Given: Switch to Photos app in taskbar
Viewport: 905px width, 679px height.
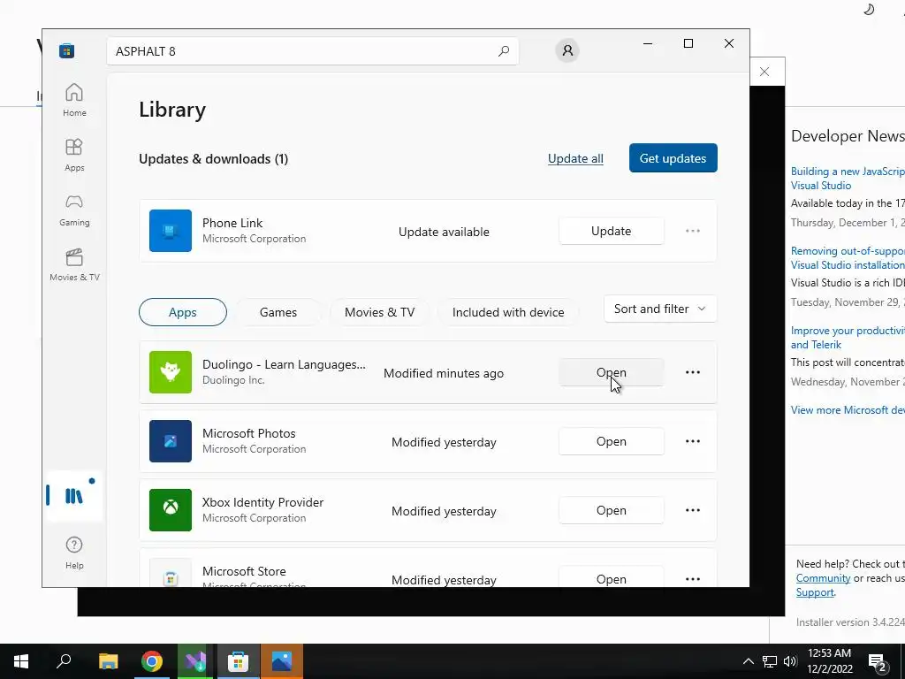Looking at the screenshot, I should (282, 661).
